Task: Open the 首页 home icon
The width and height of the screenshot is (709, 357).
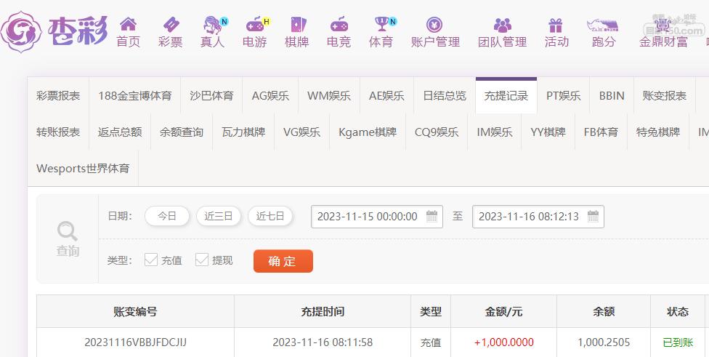Action: [x=129, y=24]
